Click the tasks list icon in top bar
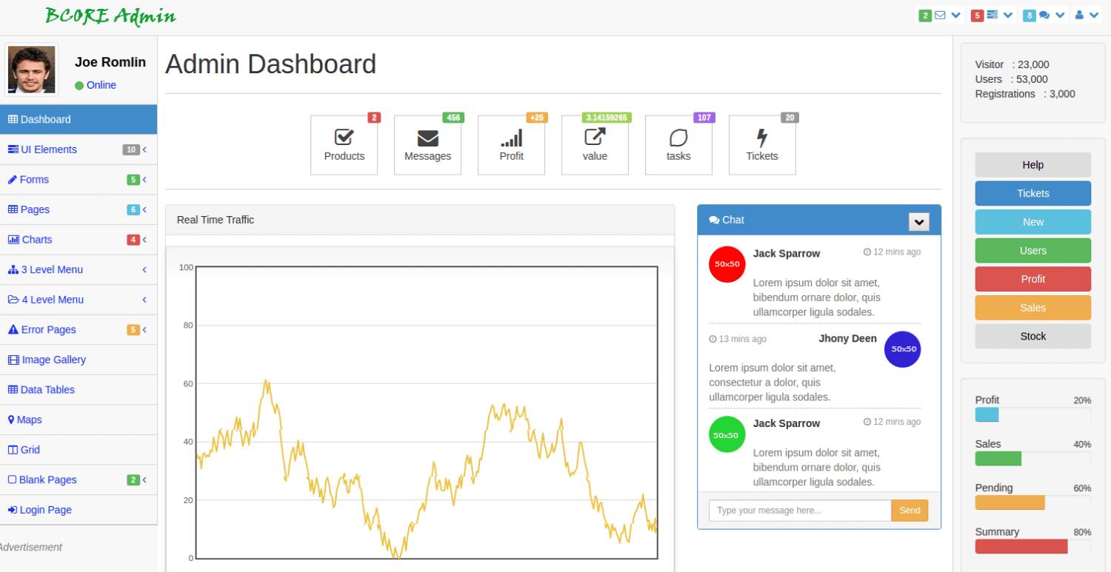The width and height of the screenshot is (1111, 572). coord(992,15)
